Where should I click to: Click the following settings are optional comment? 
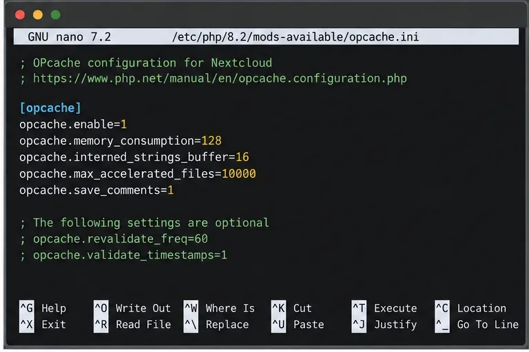click(x=145, y=223)
